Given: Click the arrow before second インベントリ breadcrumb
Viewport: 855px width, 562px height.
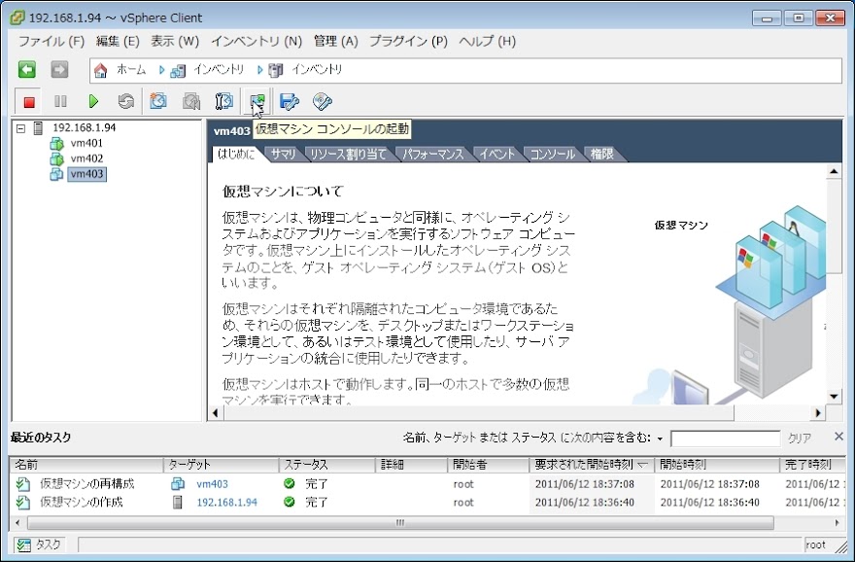Looking at the screenshot, I should pos(260,70).
